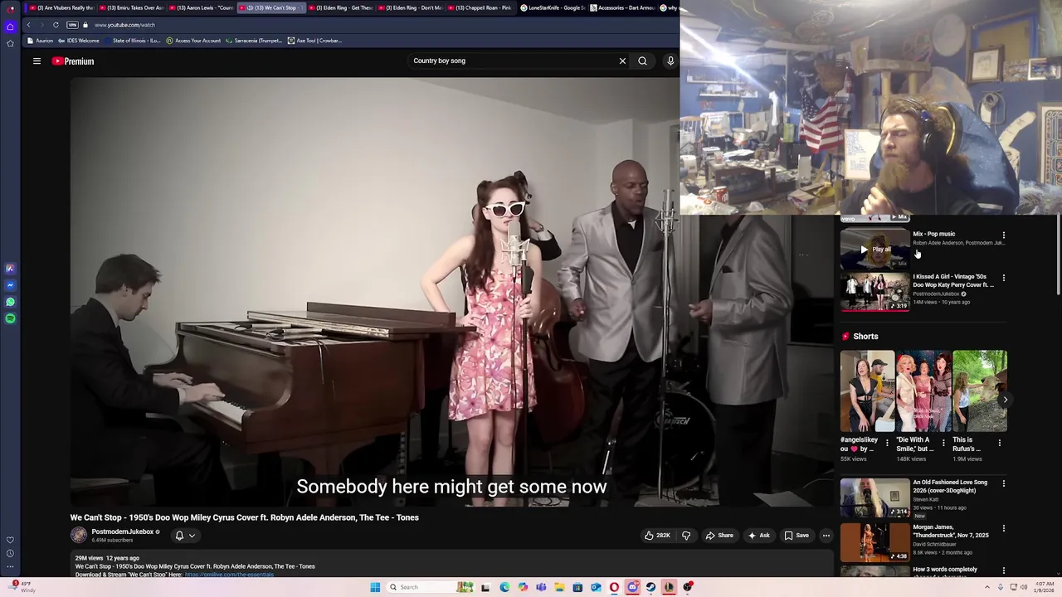The image size is (1062, 597).
Task: Open the Asurion bookmark
Action: [x=40, y=41]
